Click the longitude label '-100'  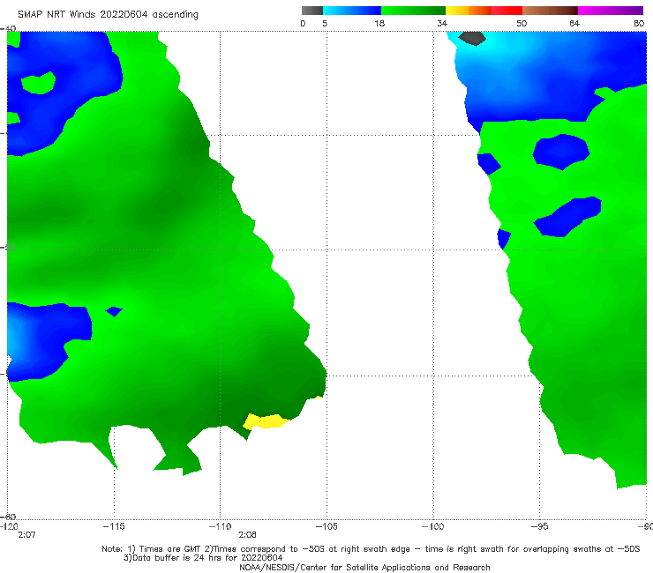[x=432, y=526]
